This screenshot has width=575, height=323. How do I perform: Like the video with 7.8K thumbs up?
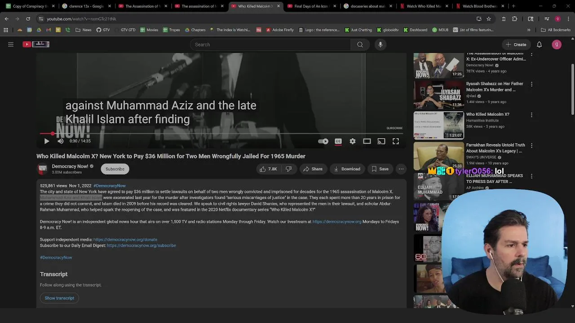point(268,169)
